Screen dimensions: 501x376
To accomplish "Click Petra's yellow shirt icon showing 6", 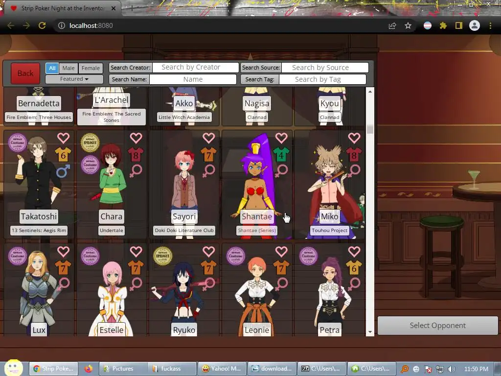I will [354, 268].
